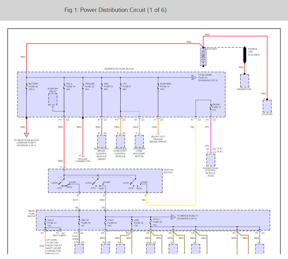Click the 'REAR FUSE BLOCK' label
288x259 pixels.
coord(31,214)
